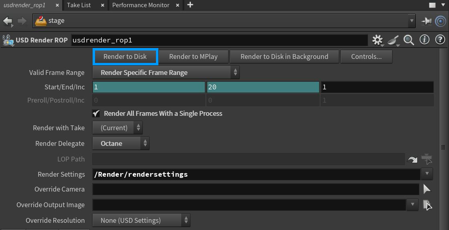
Task: Open the Override Output Image file chooser
Action: click(x=427, y=205)
